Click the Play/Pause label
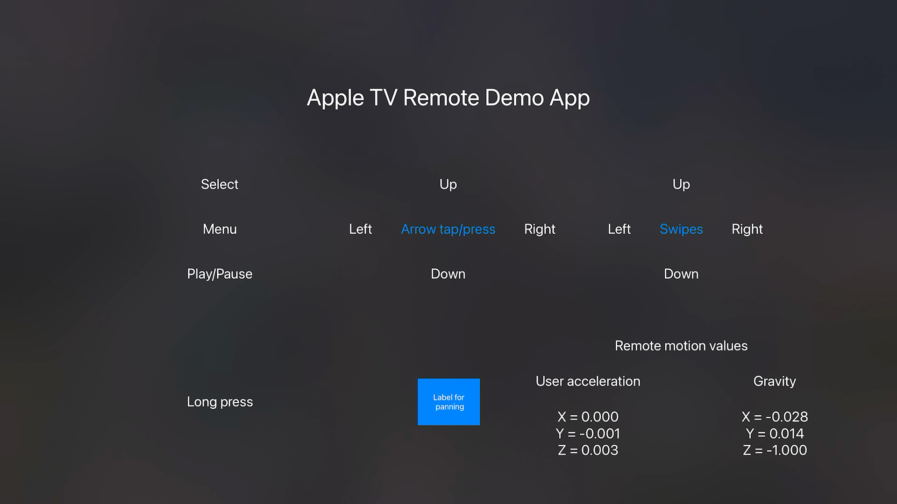Image resolution: width=897 pixels, height=504 pixels. click(x=220, y=274)
